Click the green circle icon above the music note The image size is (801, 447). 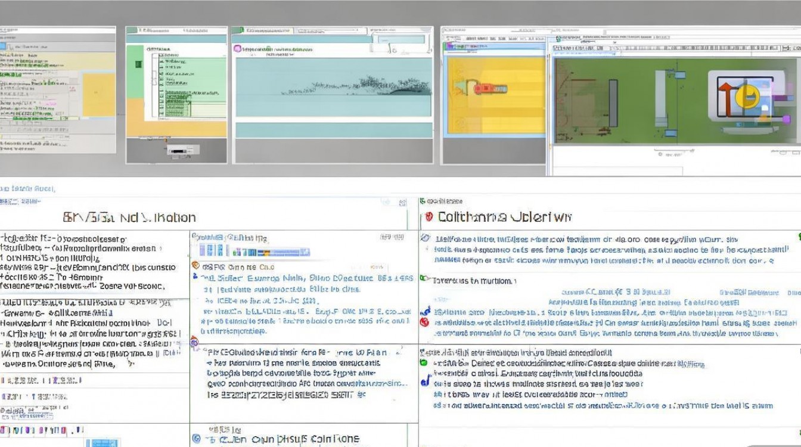(x=424, y=362)
